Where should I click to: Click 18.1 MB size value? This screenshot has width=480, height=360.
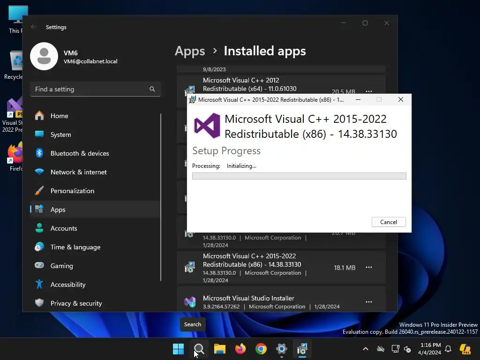point(345,268)
